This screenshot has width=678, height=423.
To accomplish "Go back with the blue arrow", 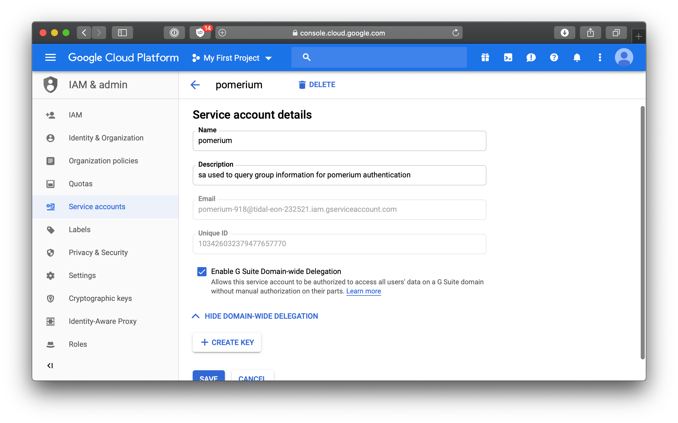I will [195, 85].
